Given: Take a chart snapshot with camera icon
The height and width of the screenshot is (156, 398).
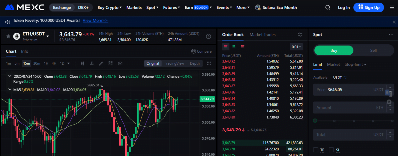Looking at the screenshot, I should 120,63.
